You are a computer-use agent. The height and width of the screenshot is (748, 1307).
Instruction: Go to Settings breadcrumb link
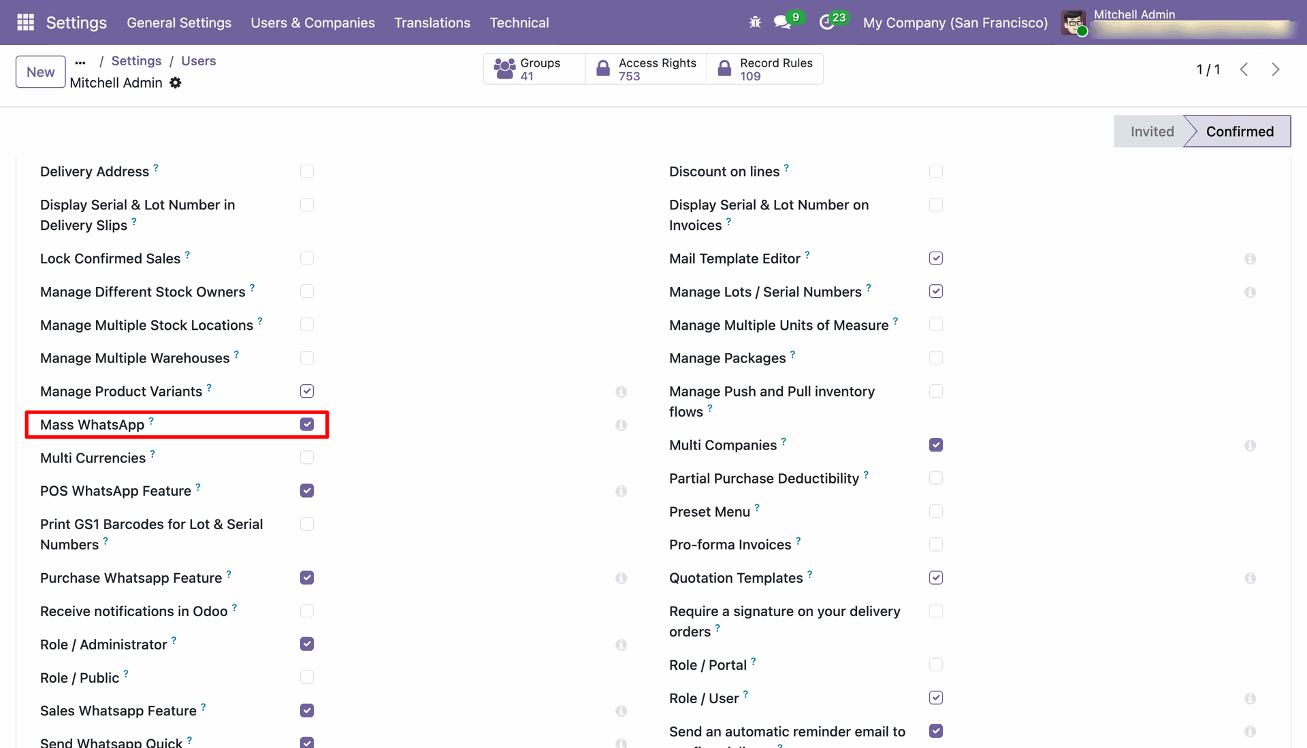[136, 61]
